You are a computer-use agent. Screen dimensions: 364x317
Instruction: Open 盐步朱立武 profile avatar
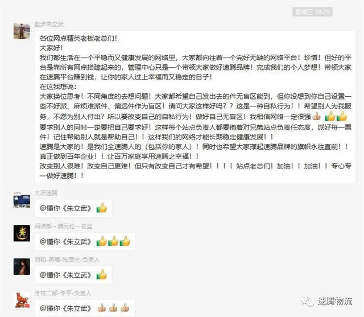point(22,31)
